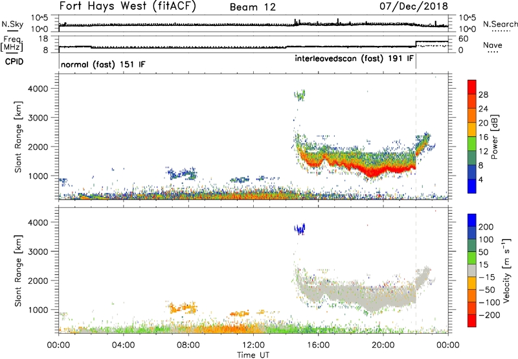
Task: Click the power panel 'Slant Range [km]' label
Action: [18, 137]
